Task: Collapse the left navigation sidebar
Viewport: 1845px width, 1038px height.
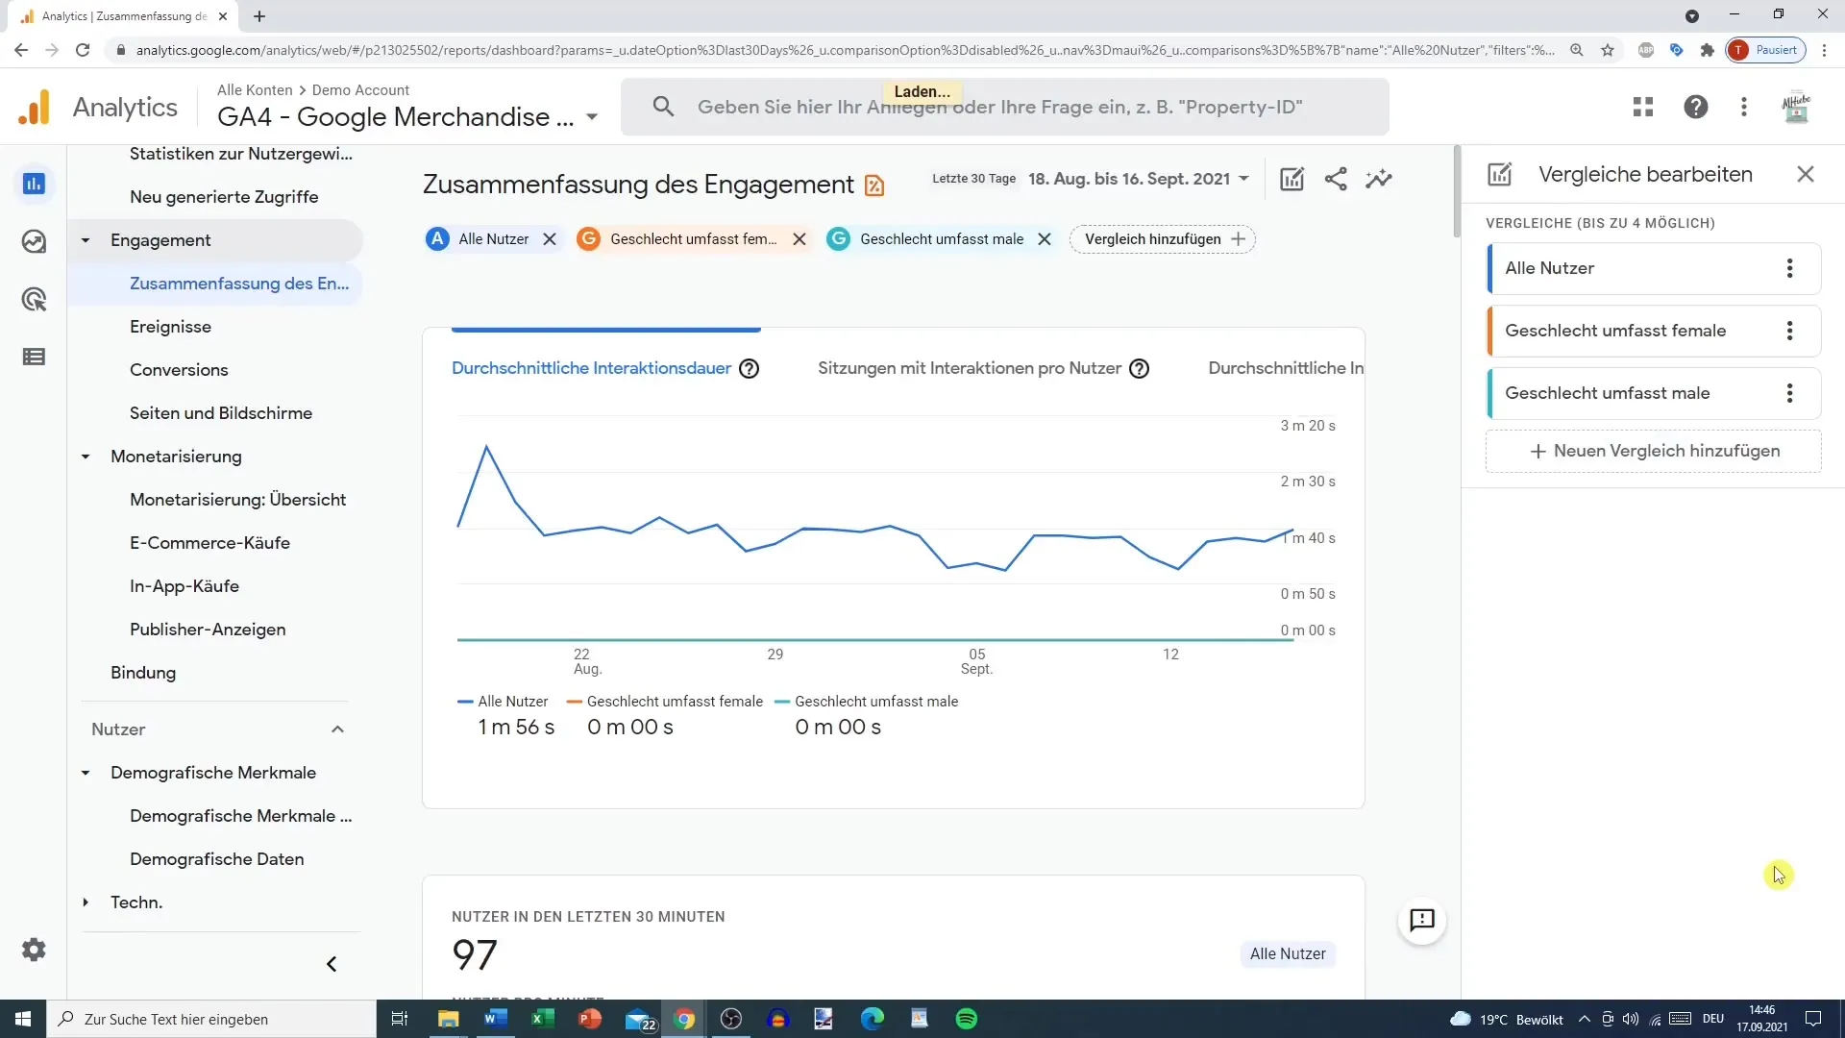Action: click(332, 964)
